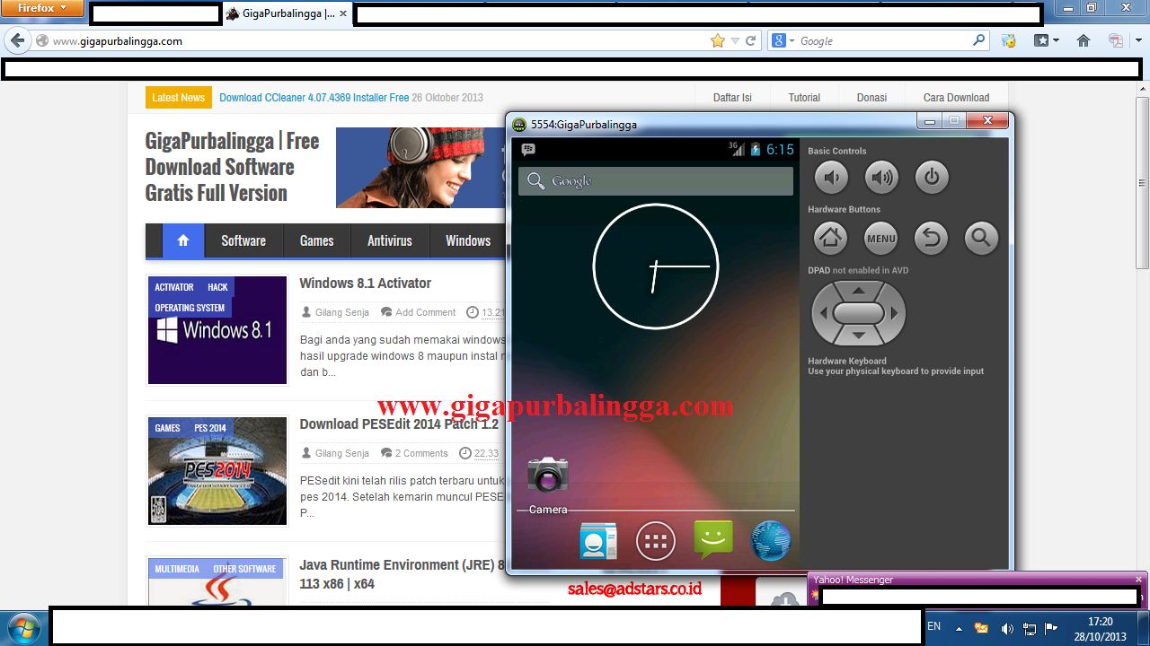Open the Android app drawer

(655, 541)
